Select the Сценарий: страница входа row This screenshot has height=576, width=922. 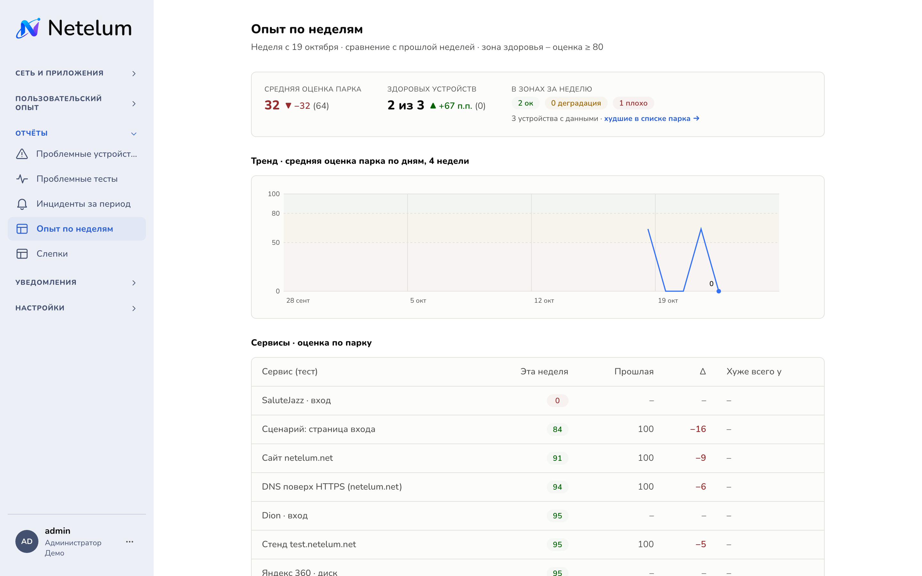(538, 429)
